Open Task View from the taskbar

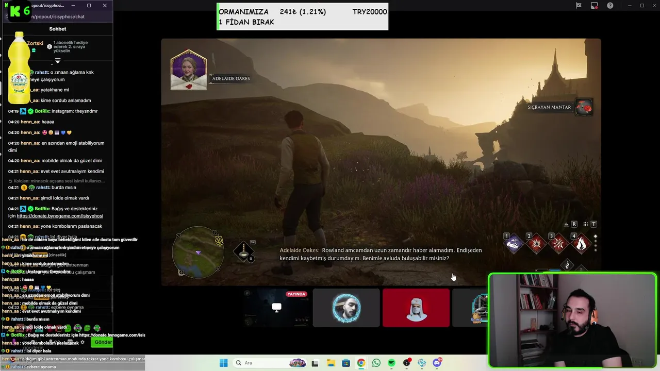[x=315, y=363]
